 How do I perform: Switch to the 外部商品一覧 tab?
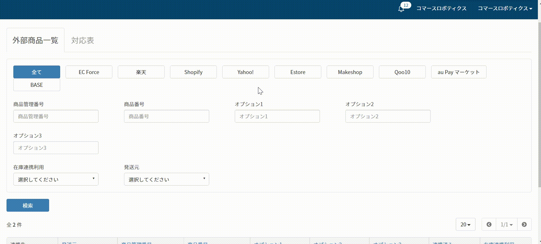35,40
